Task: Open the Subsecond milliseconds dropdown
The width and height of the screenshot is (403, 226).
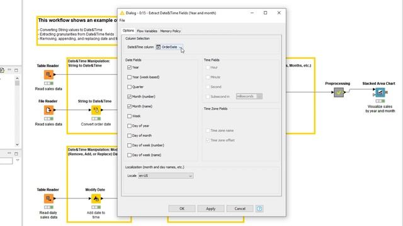Action: click(x=249, y=96)
